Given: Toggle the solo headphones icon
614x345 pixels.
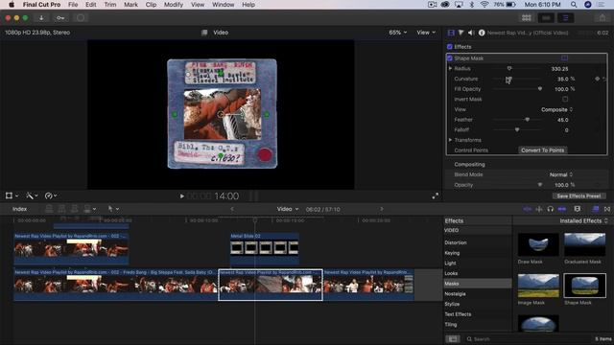Looking at the screenshot, I should (550, 209).
